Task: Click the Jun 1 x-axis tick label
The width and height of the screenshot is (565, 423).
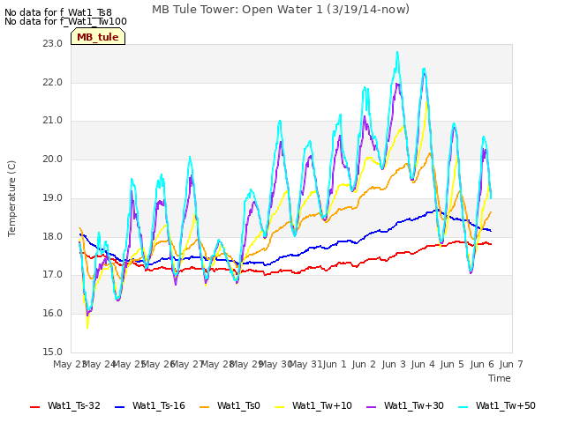Action: [x=335, y=364]
